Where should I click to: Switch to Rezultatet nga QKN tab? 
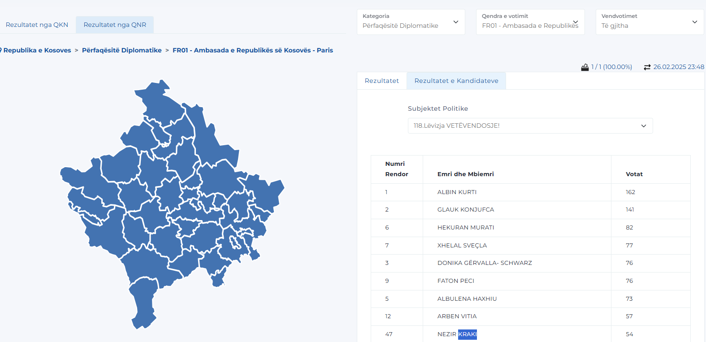click(x=37, y=25)
